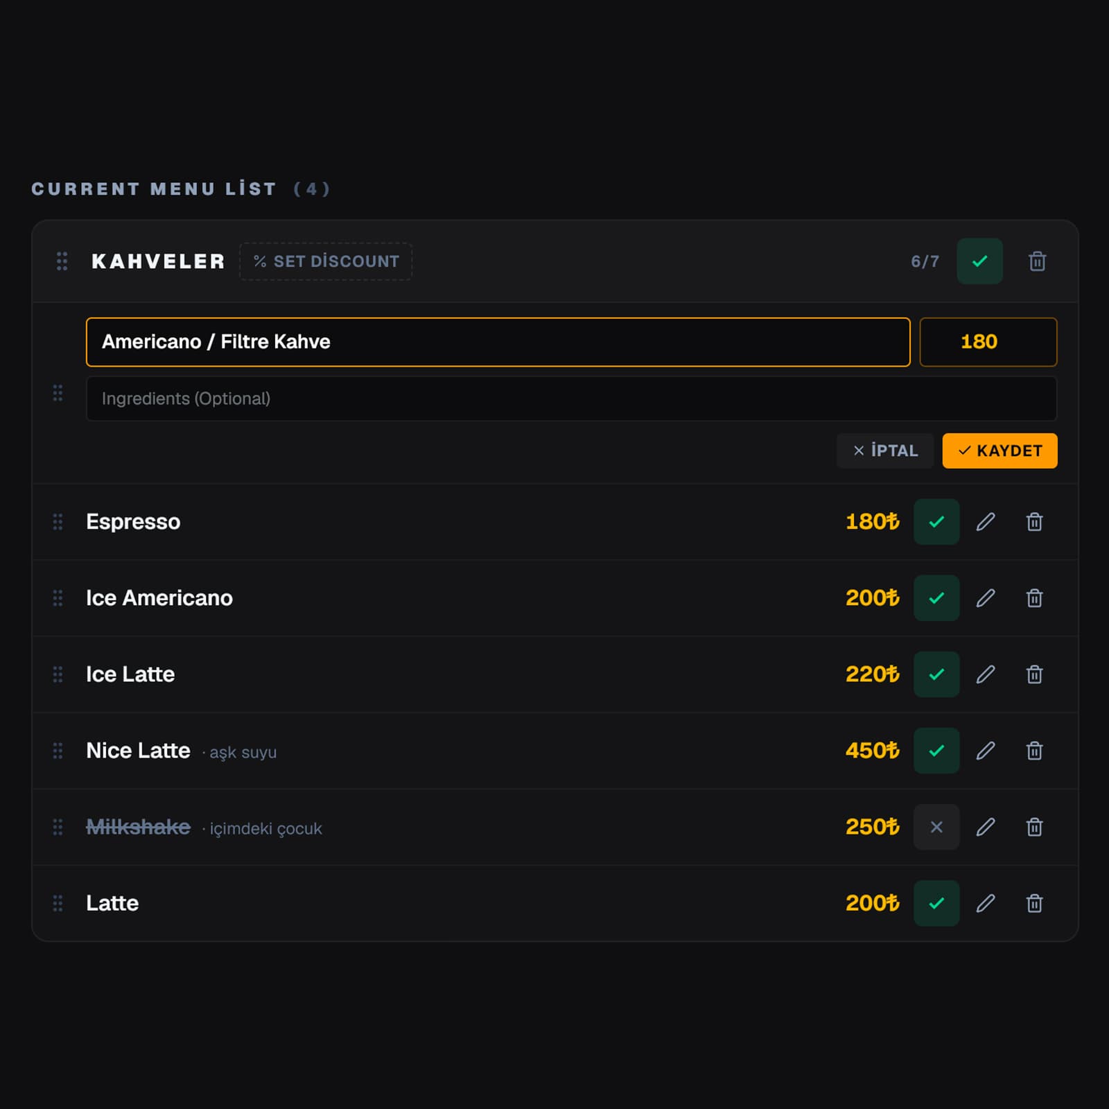Screen dimensions: 1109x1109
Task: Delete the entire Kahveler category
Action: [x=1037, y=261]
